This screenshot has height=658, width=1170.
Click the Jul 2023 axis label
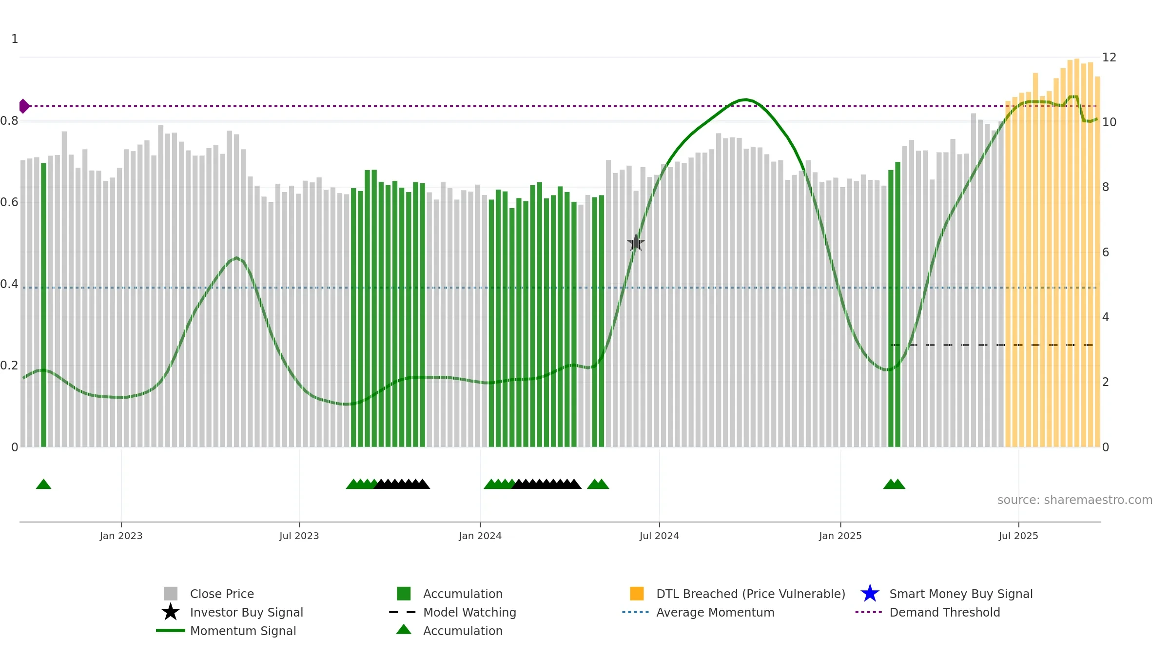click(x=299, y=536)
